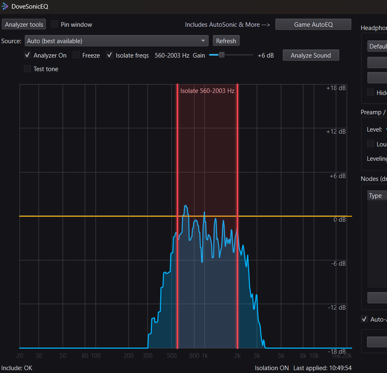Open Game AutoEQ
The height and width of the screenshot is (373, 387).
313,24
